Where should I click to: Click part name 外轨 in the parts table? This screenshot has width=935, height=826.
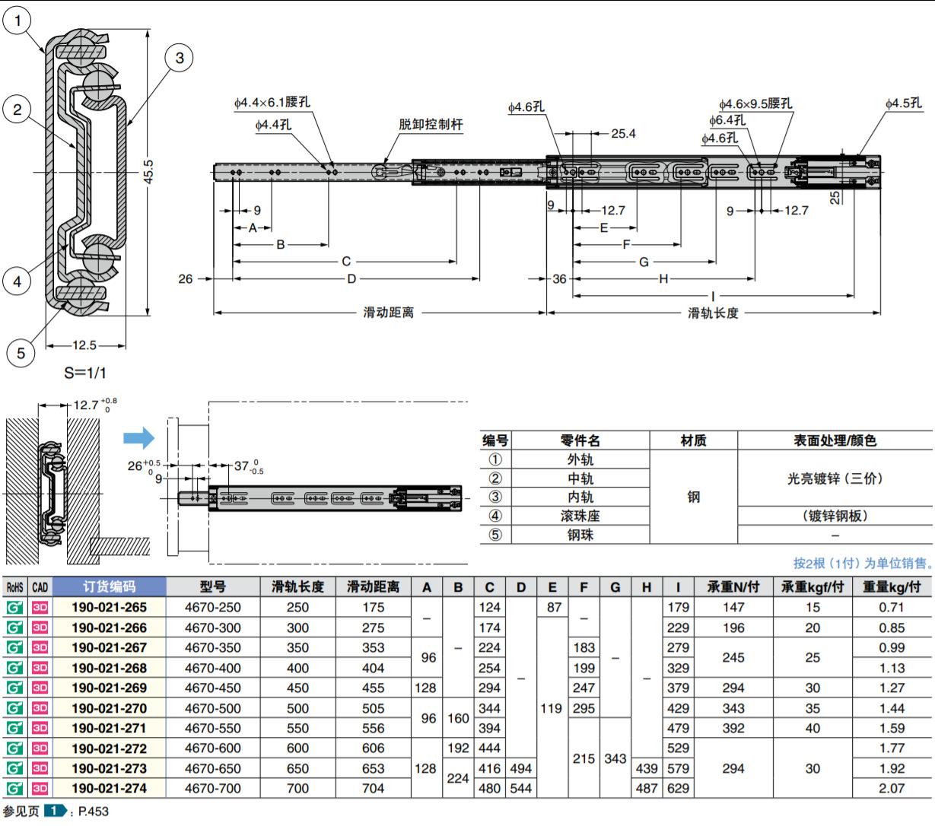(x=580, y=459)
